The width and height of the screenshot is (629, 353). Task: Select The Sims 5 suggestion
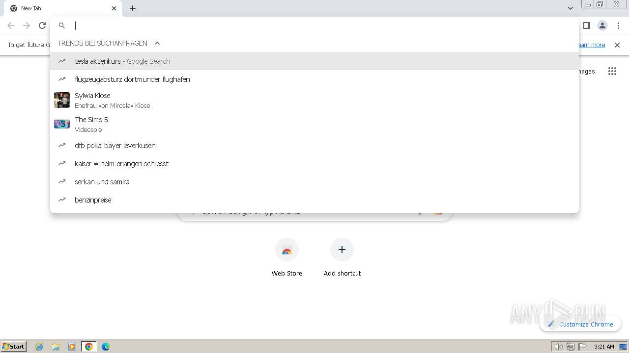(x=314, y=124)
